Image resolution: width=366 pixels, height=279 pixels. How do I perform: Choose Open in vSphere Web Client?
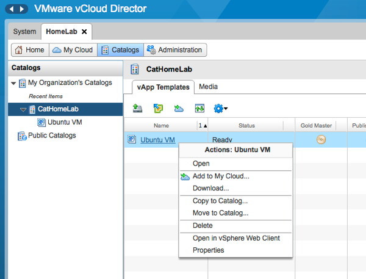click(x=235, y=238)
